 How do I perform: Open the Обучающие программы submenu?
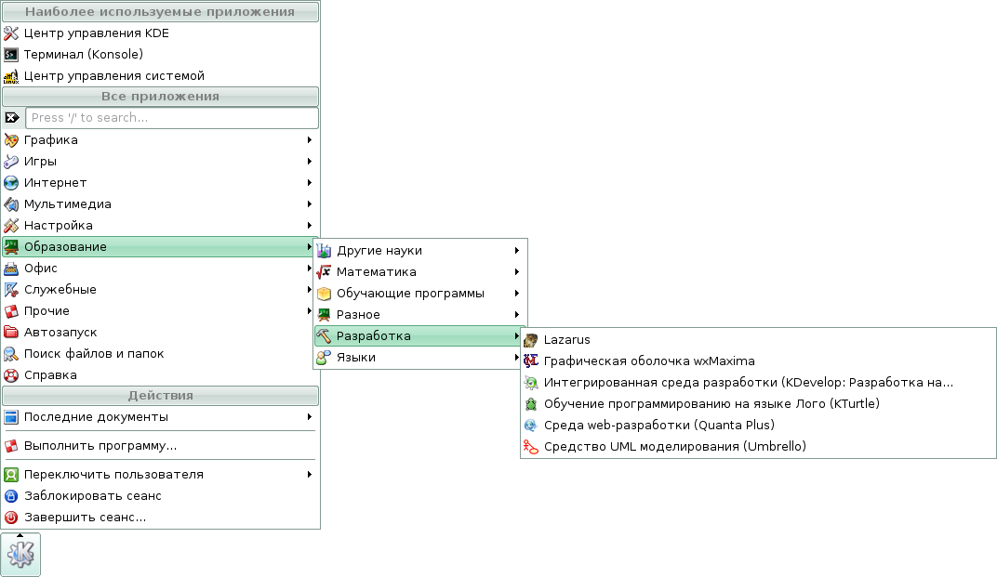(410, 294)
